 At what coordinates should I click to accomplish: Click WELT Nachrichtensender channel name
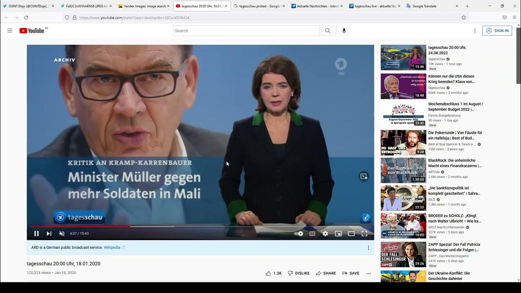[446, 227]
